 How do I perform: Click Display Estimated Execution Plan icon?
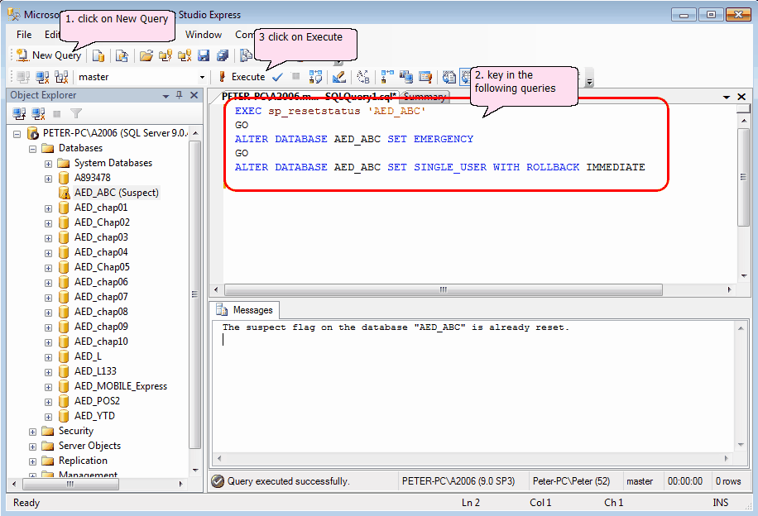(x=315, y=77)
